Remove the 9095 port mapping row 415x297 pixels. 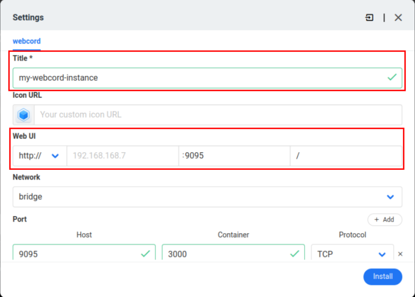tap(400, 254)
